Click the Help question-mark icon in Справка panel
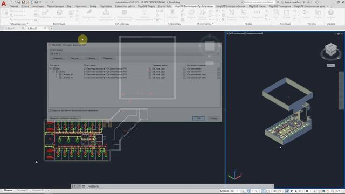The image size is (345, 194). pos(330,12)
